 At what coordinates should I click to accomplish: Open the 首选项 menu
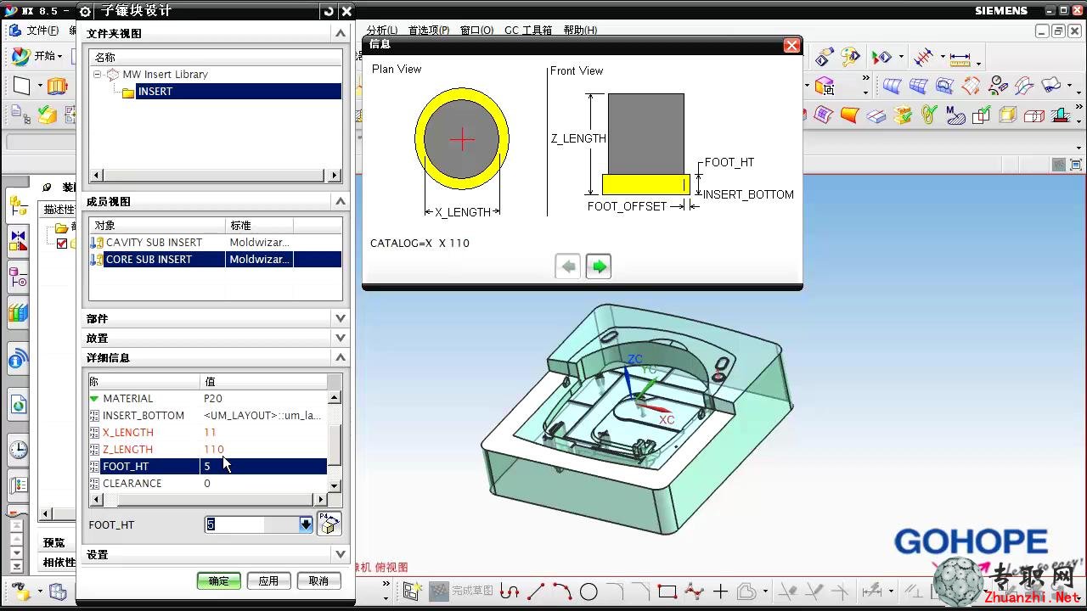click(x=429, y=30)
